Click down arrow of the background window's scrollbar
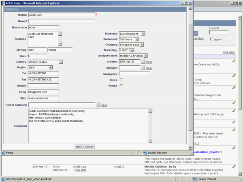 tap(240, 174)
